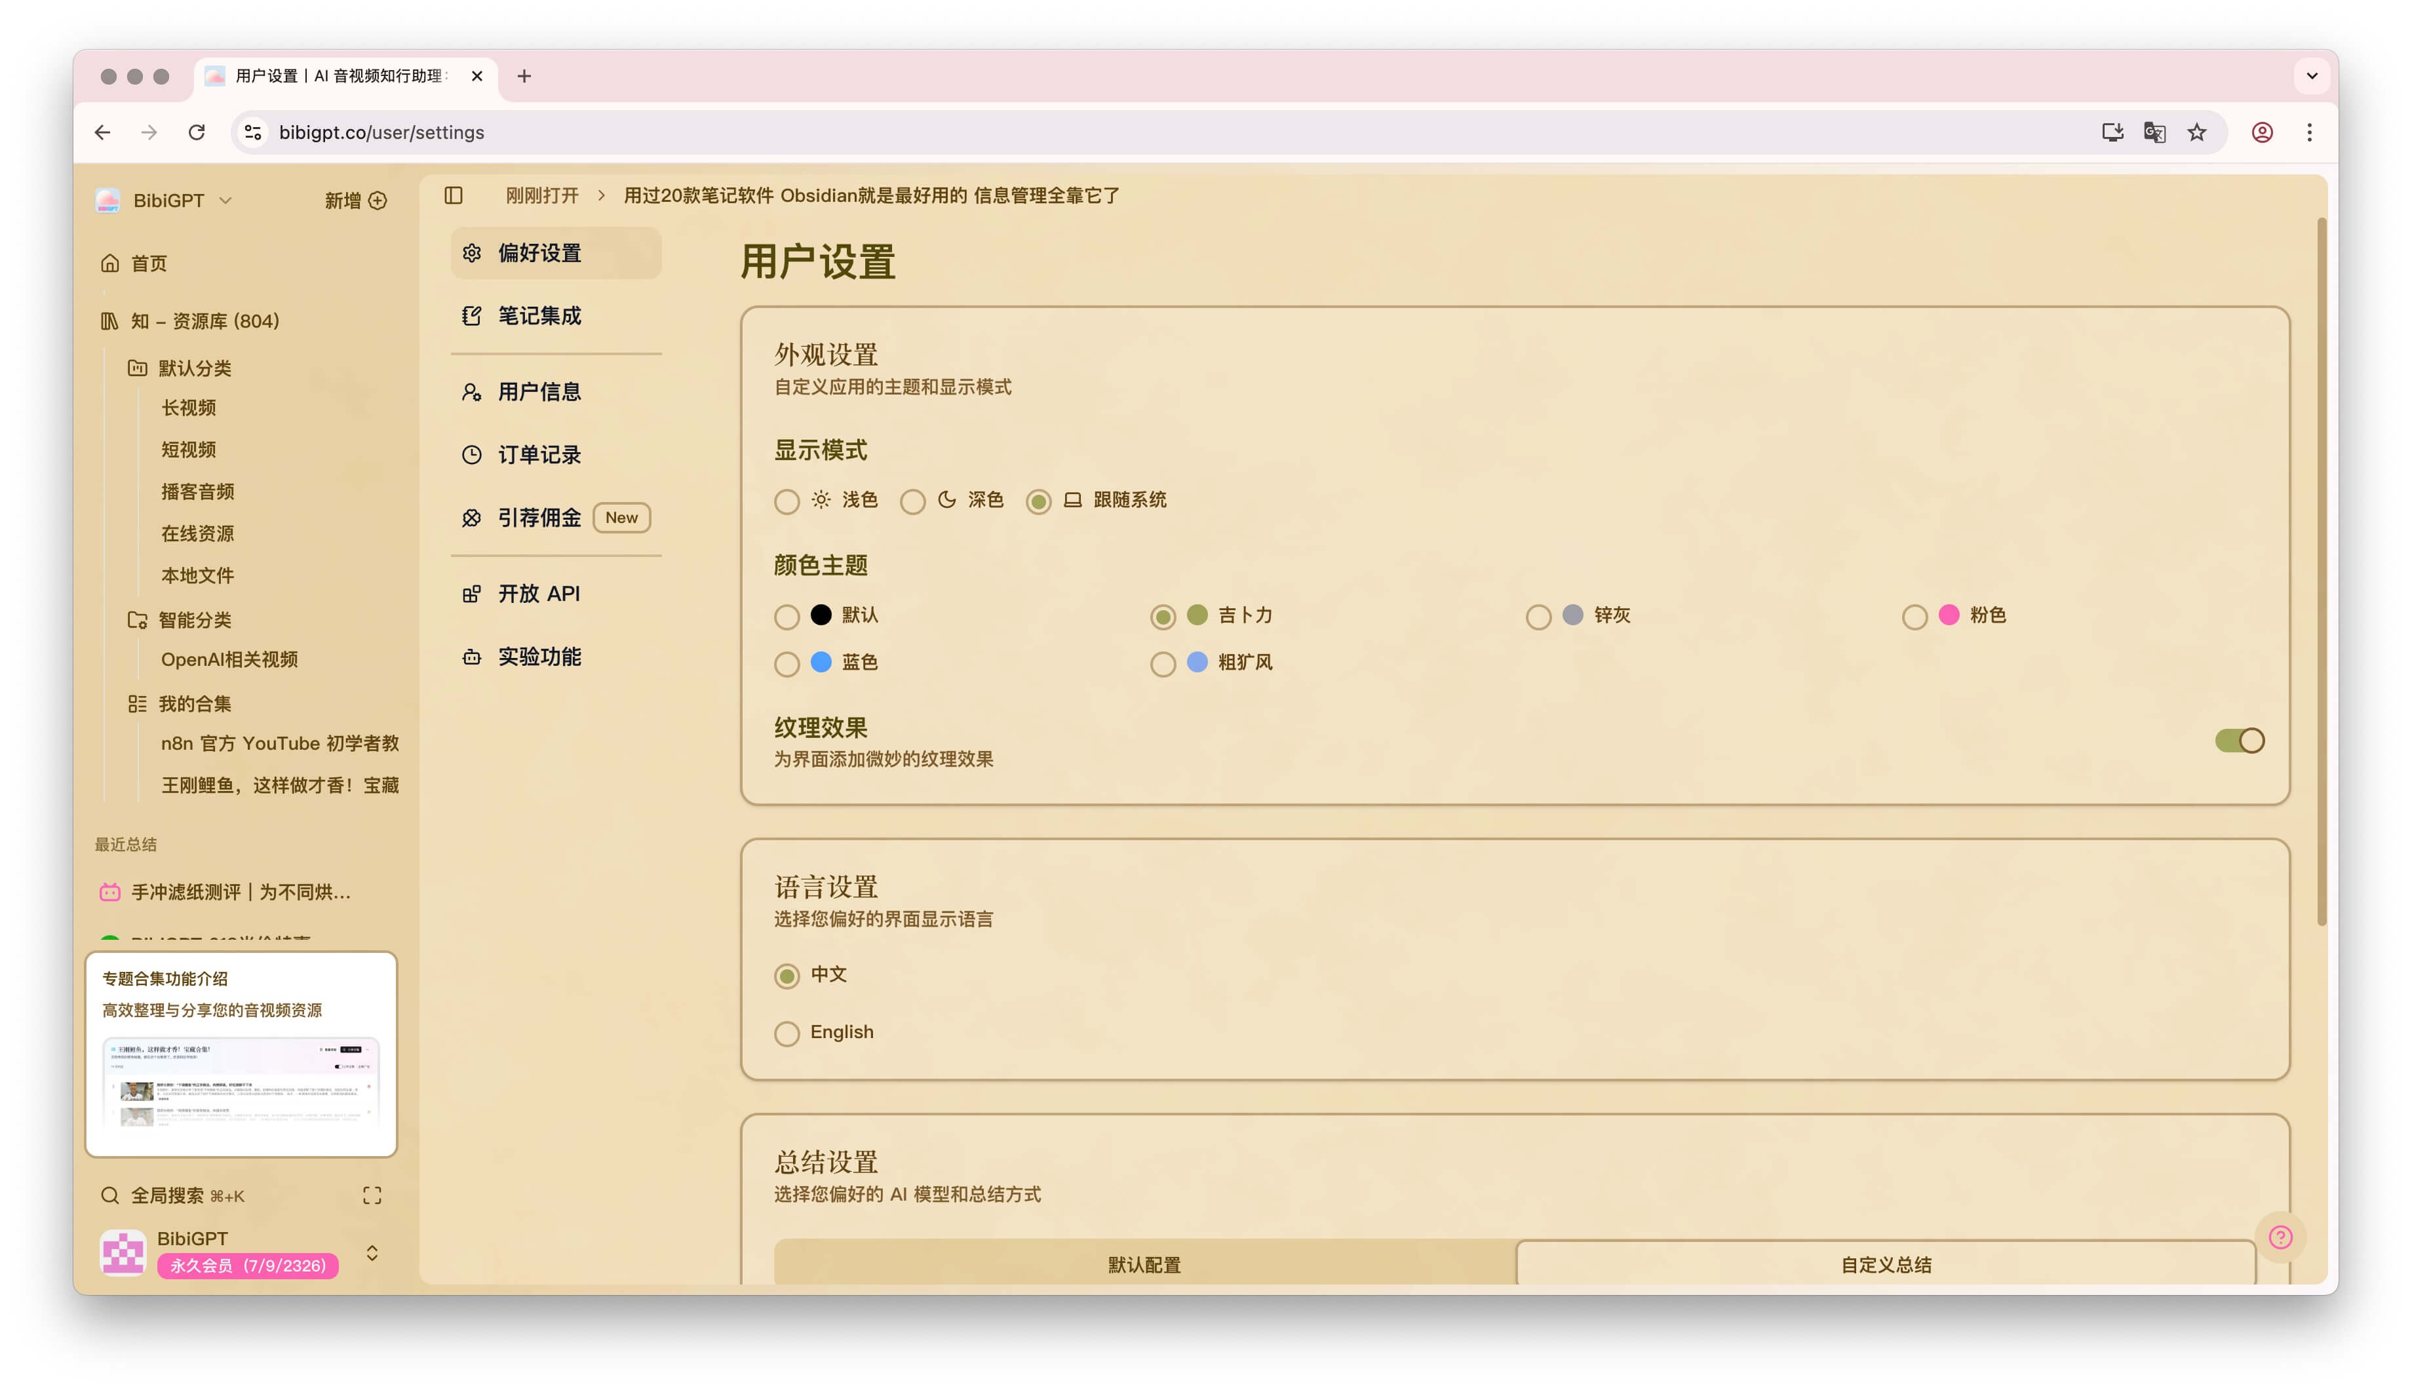2412x1392 pixels.
Task: Open the Obsidian video breadcrumb link
Action: coord(871,195)
